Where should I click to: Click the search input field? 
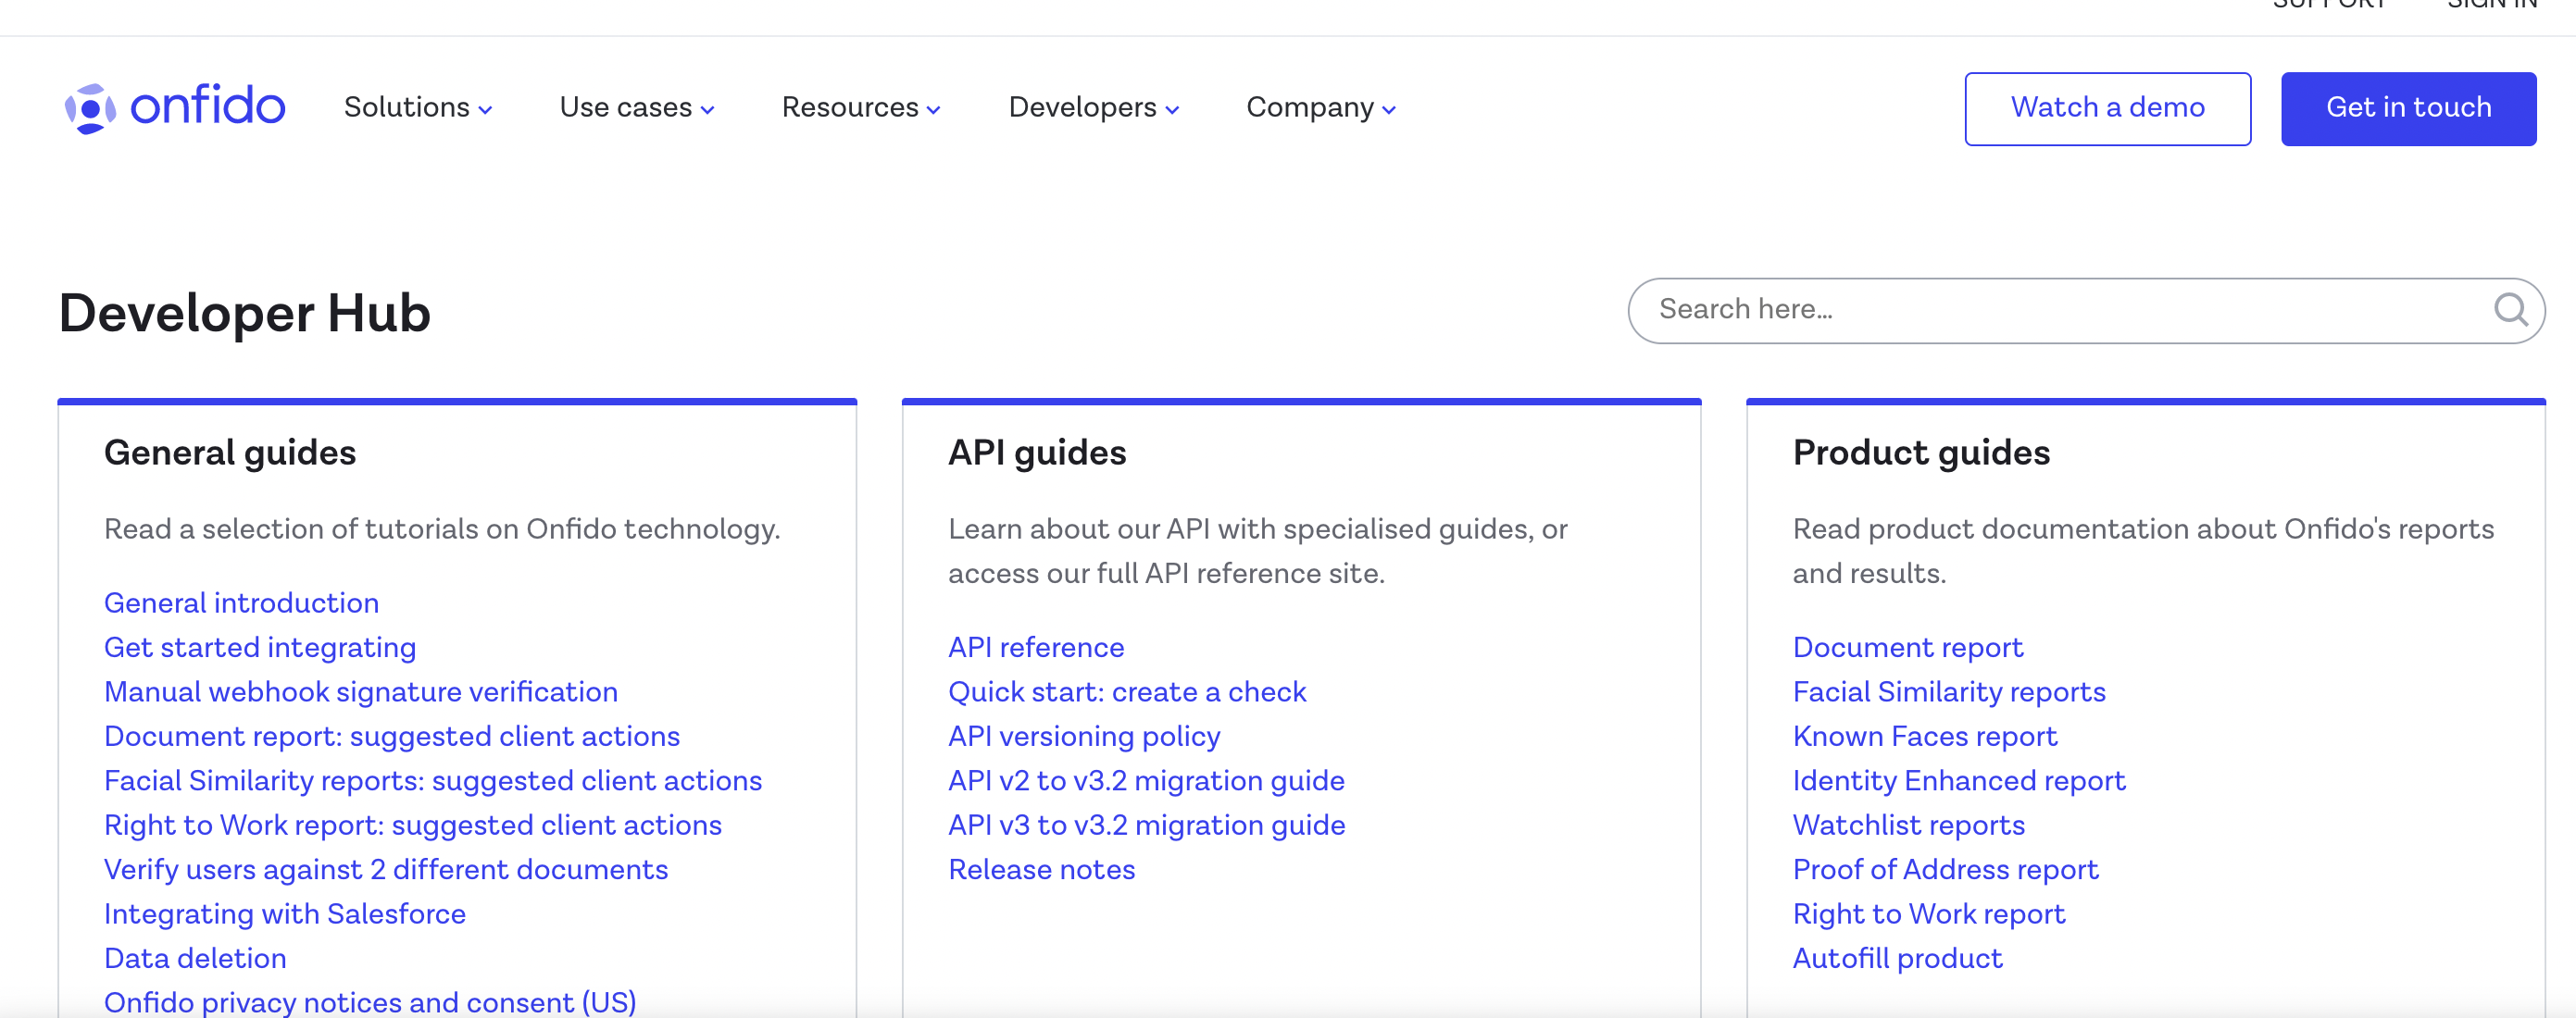[x=2086, y=309]
